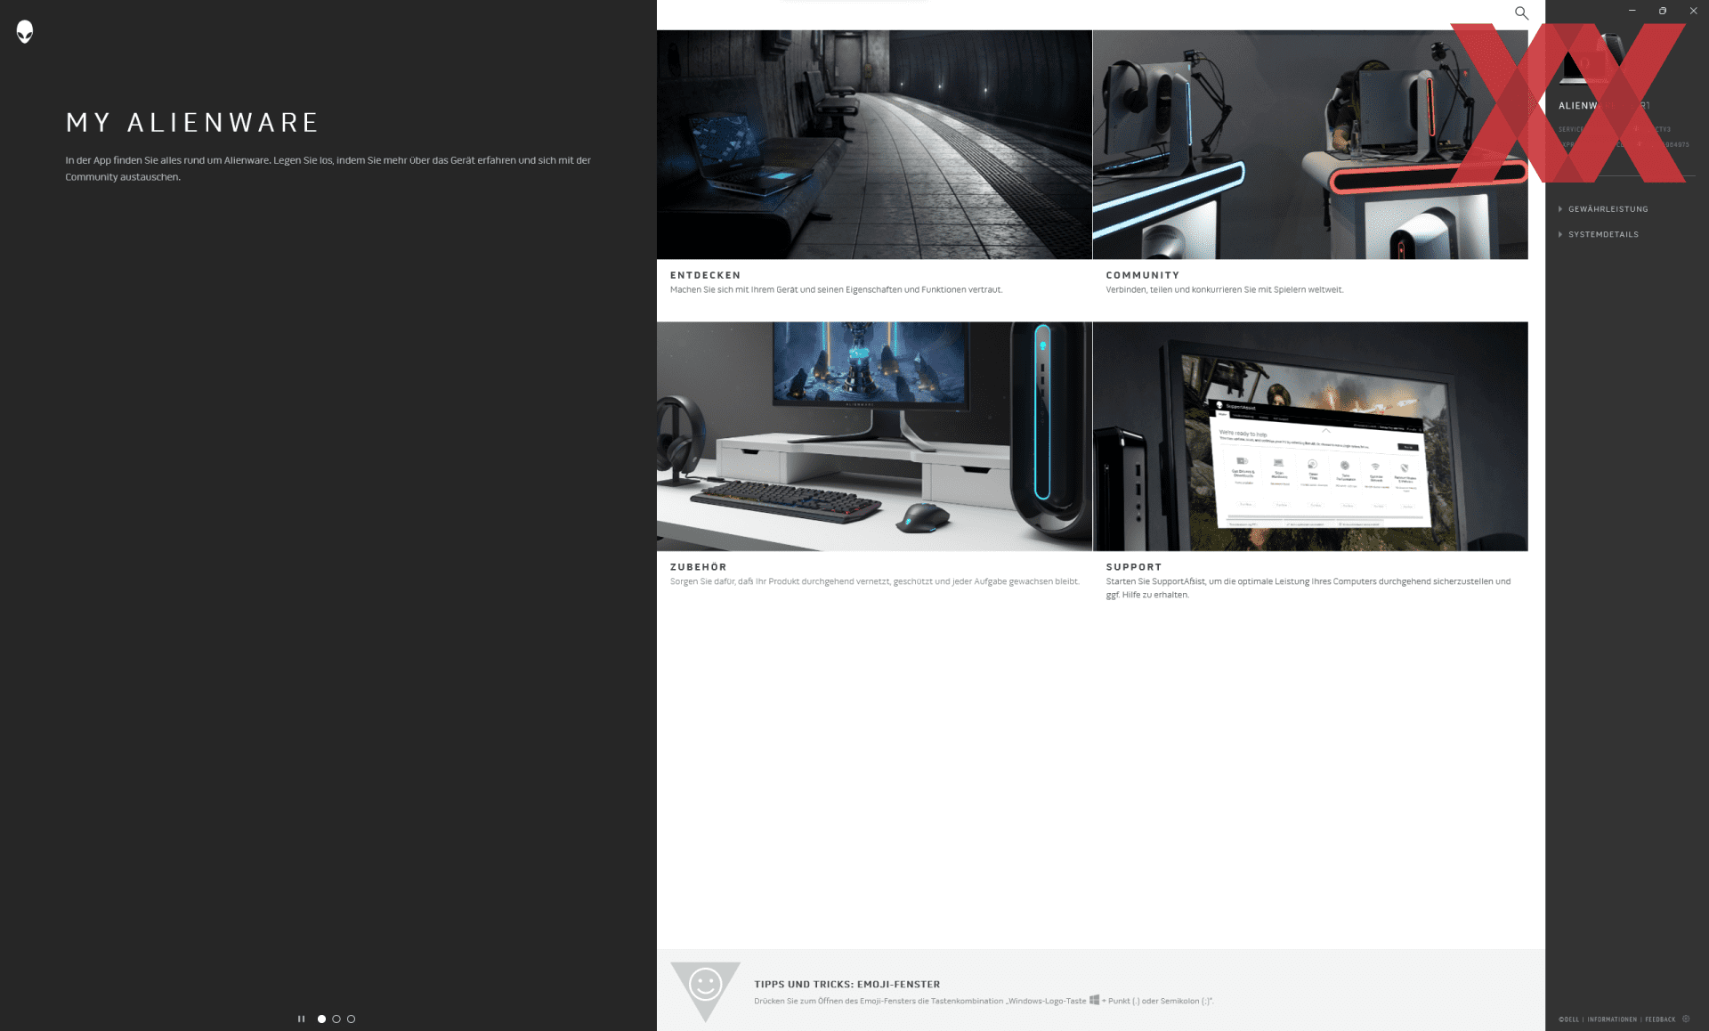Close the My Alienware window

tap(1693, 11)
